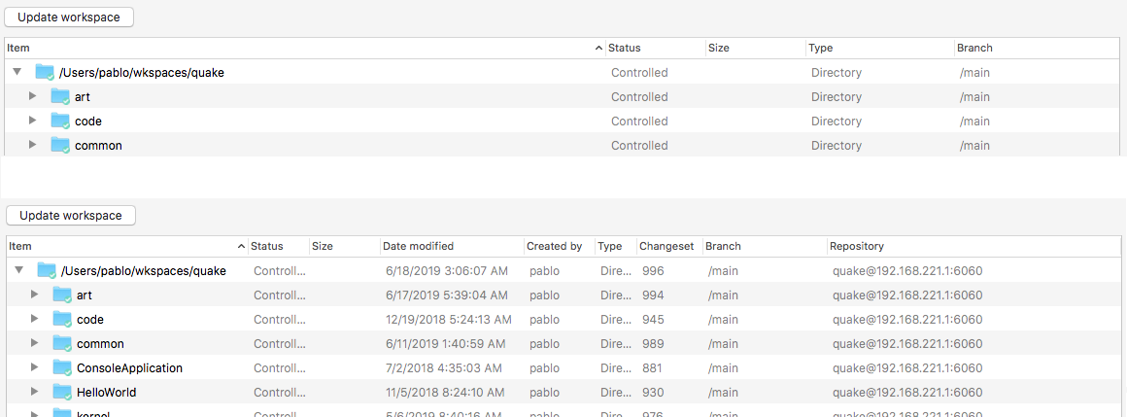Expand the HelloWorld folder node

tap(34, 392)
